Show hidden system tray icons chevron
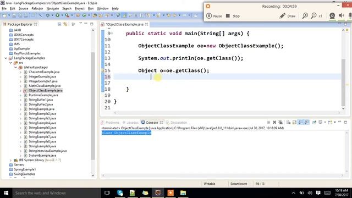Screen dimensions: 352x198 coord(293,193)
